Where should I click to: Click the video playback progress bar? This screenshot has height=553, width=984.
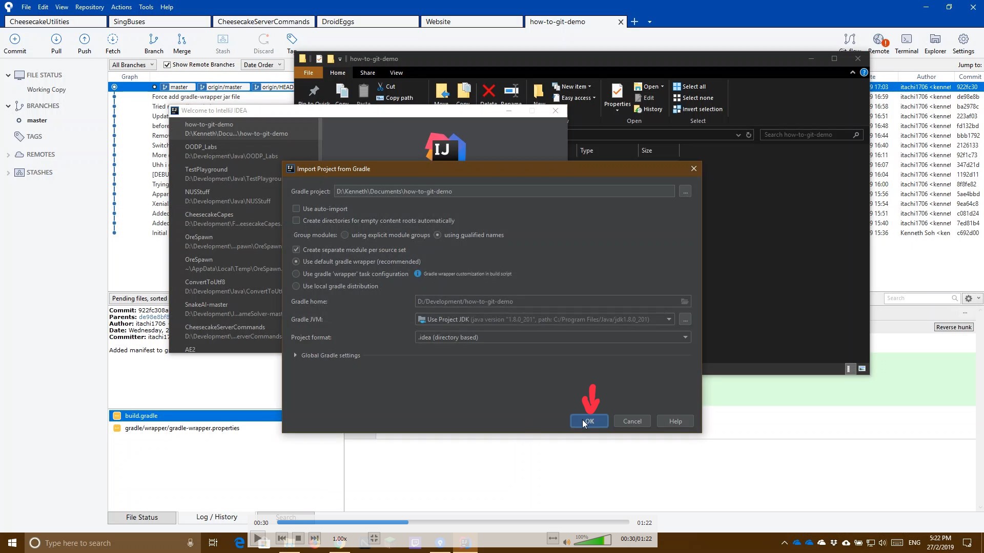click(x=453, y=522)
